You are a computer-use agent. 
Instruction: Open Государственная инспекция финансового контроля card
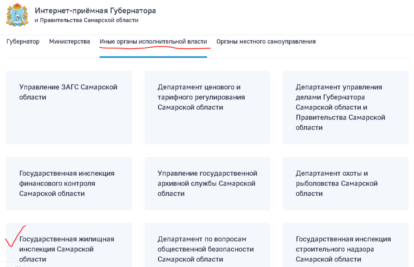pyautogui.click(x=69, y=184)
